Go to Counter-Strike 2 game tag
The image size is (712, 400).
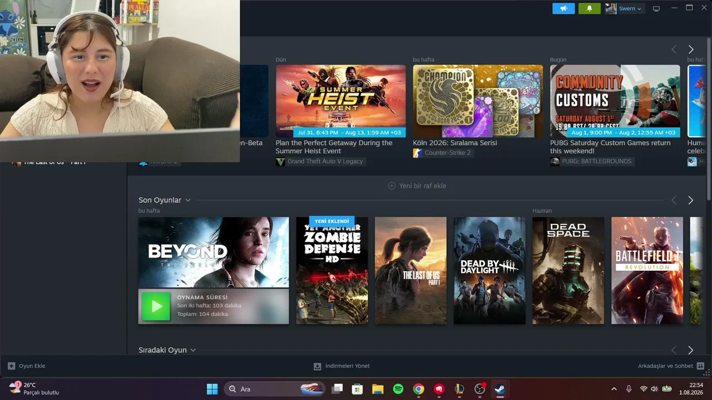[x=448, y=153]
